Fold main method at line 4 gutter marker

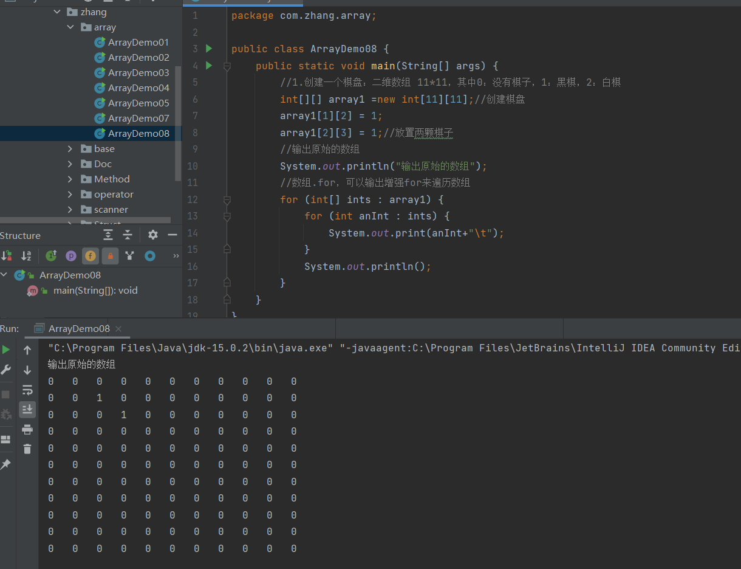click(227, 66)
